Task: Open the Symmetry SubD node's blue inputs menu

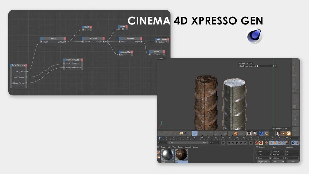Action: [x=64, y=60]
